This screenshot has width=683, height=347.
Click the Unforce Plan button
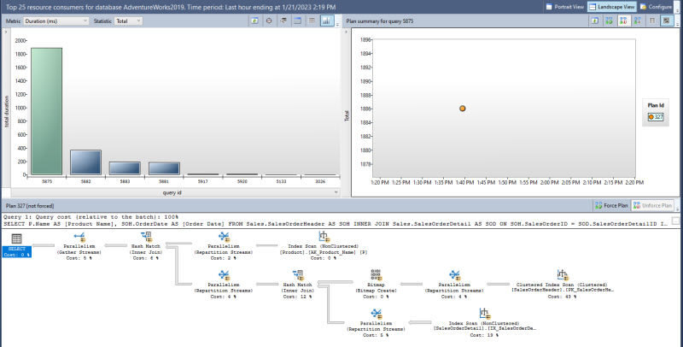655,206
